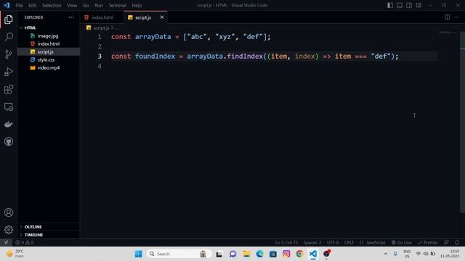Image resolution: width=465 pixels, height=261 pixels.
Task: Open the Extensions view
Action: coord(9,89)
